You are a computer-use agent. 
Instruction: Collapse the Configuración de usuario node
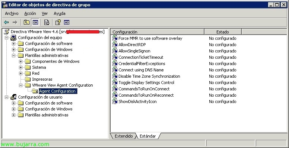(6, 97)
